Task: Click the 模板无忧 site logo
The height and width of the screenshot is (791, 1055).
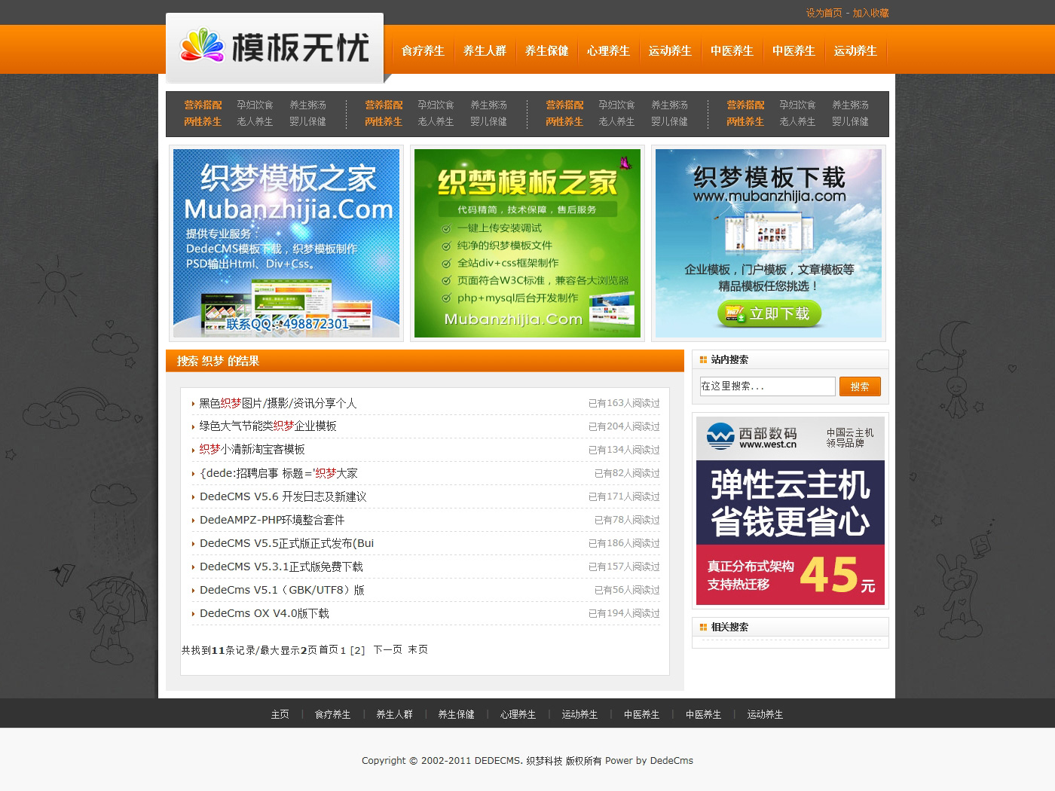Action: [274, 47]
